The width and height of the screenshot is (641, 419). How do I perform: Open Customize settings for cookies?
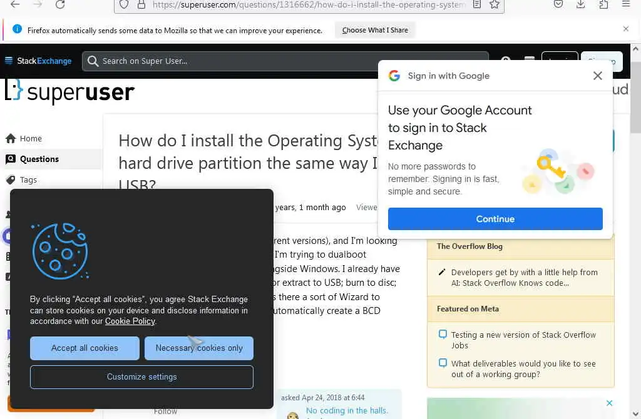click(x=141, y=376)
